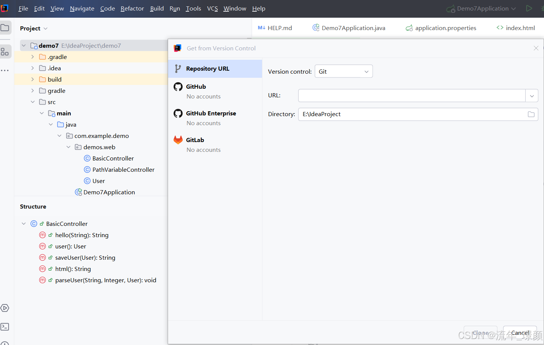Click the Clone button
Image resolution: width=544 pixels, height=345 pixels.
pyautogui.click(x=480, y=333)
